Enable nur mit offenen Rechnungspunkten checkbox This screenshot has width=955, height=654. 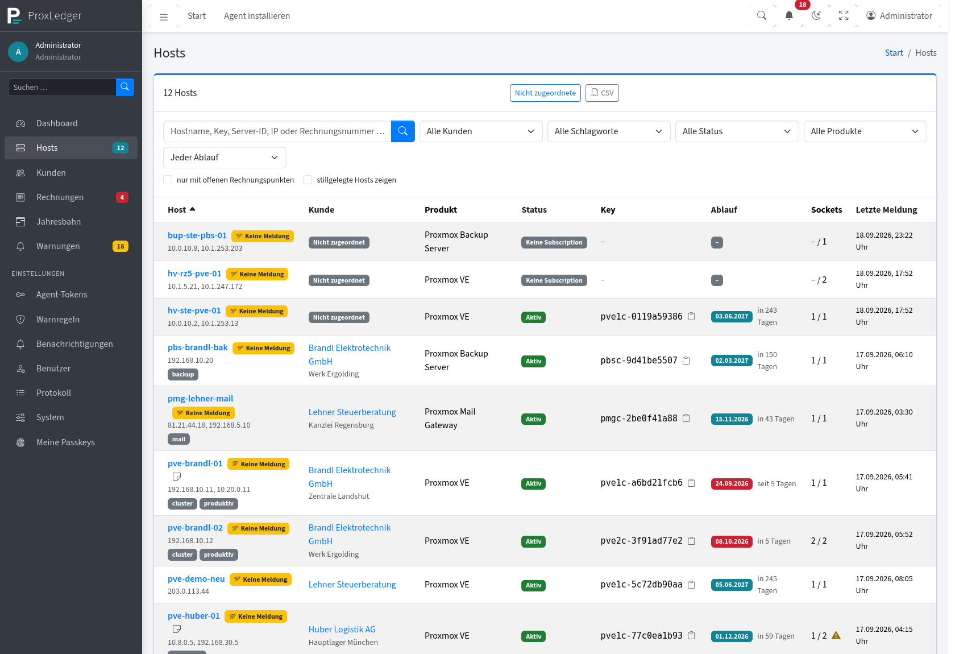168,180
